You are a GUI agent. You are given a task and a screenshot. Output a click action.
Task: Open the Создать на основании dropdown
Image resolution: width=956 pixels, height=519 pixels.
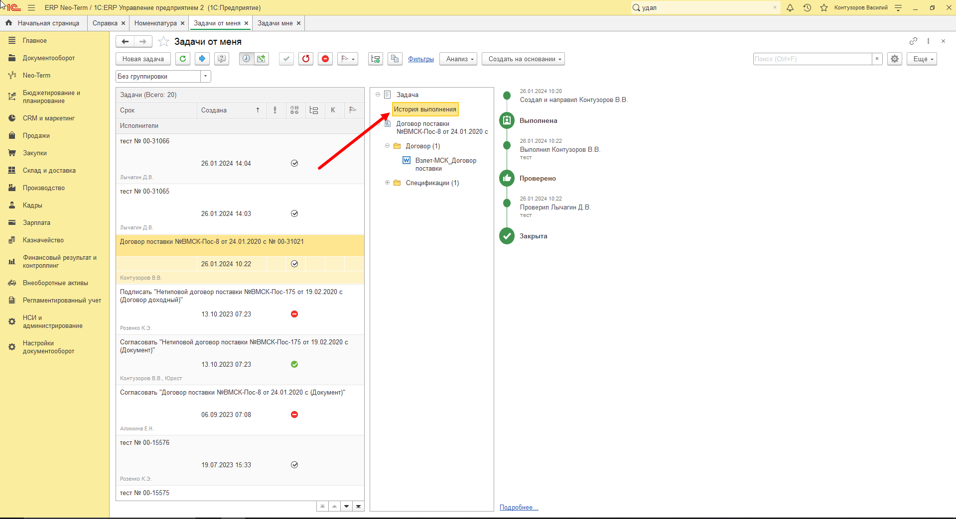[x=523, y=59]
